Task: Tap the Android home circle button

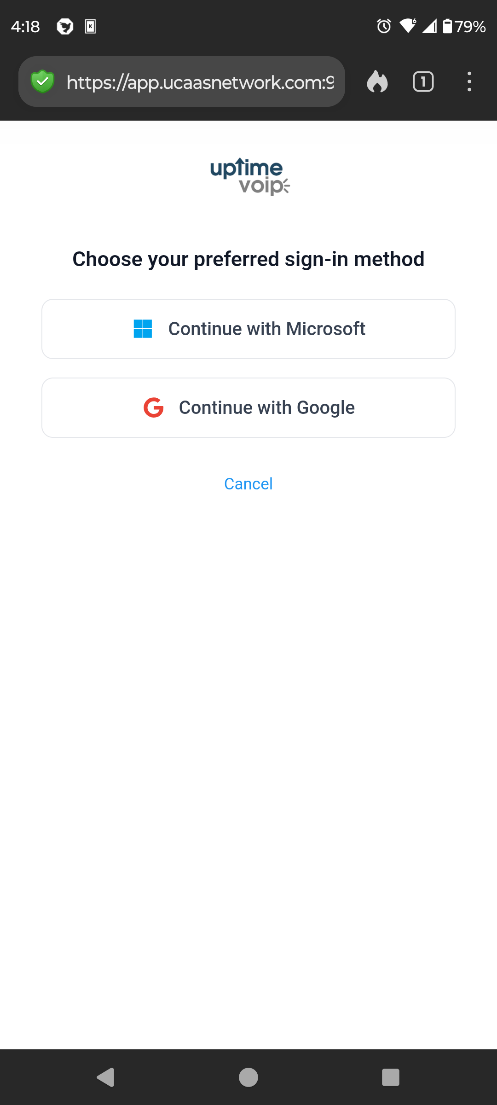Action: click(x=248, y=1077)
